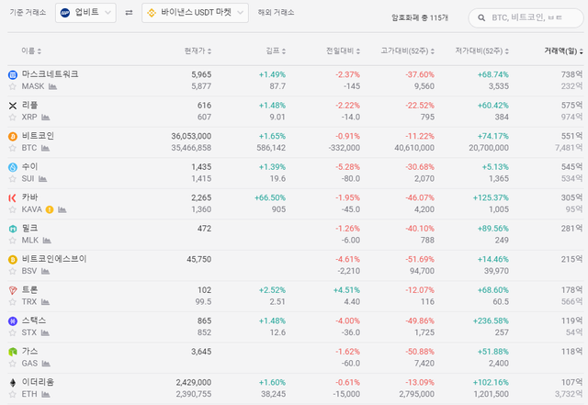Toggle favorite star for SUI
Screen dimensions: 588x405
coord(13,179)
